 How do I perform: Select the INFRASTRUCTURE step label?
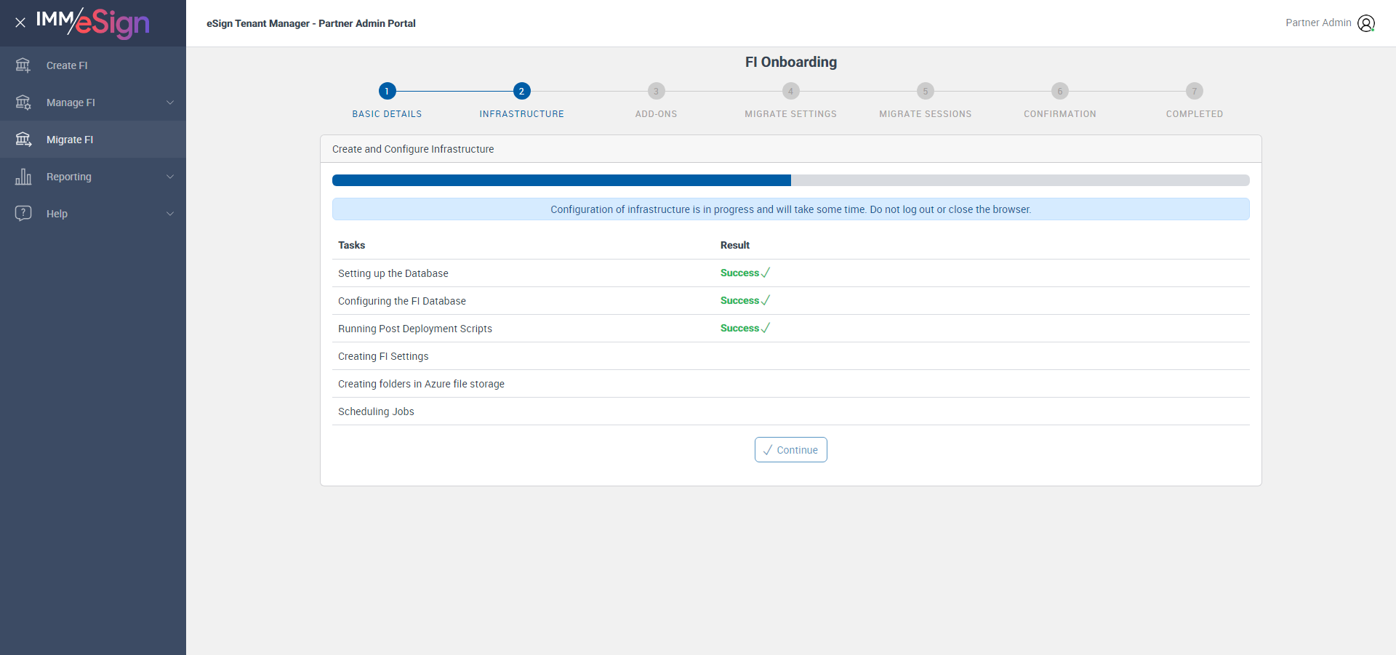[x=522, y=114]
